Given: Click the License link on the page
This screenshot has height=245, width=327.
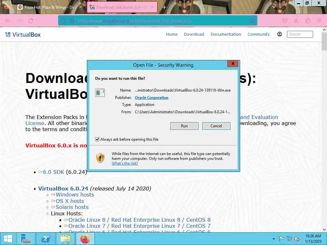Looking at the screenshot, I should click(34, 123).
